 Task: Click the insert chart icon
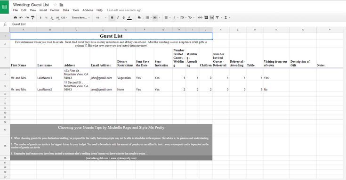(x=212, y=17)
